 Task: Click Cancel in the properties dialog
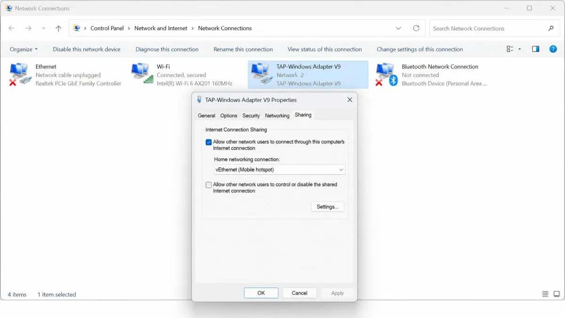pyautogui.click(x=299, y=293)
